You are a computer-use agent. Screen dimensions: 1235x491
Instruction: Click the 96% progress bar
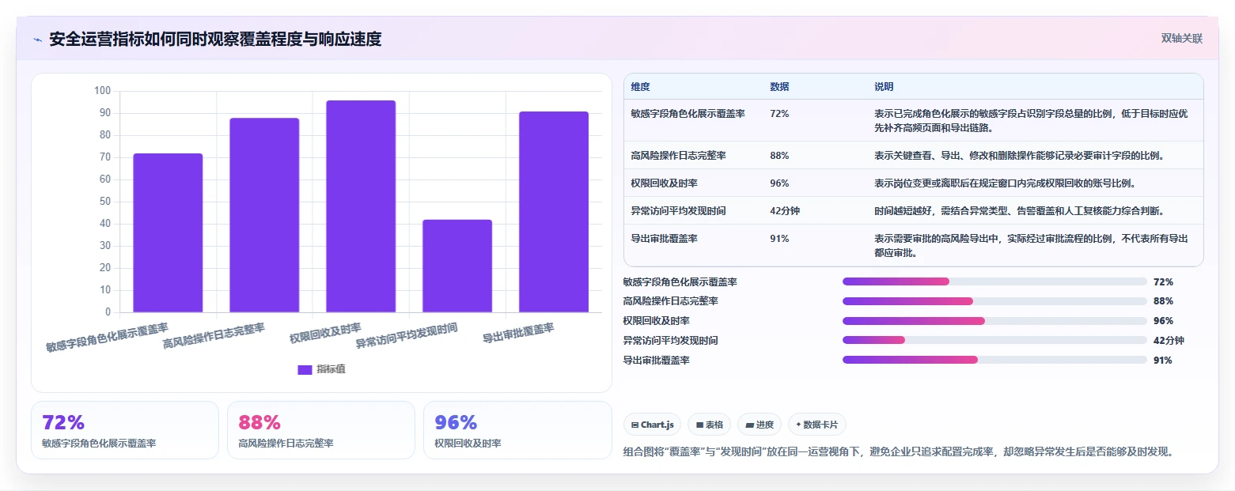pyautogui.click(x=994, y=321)
